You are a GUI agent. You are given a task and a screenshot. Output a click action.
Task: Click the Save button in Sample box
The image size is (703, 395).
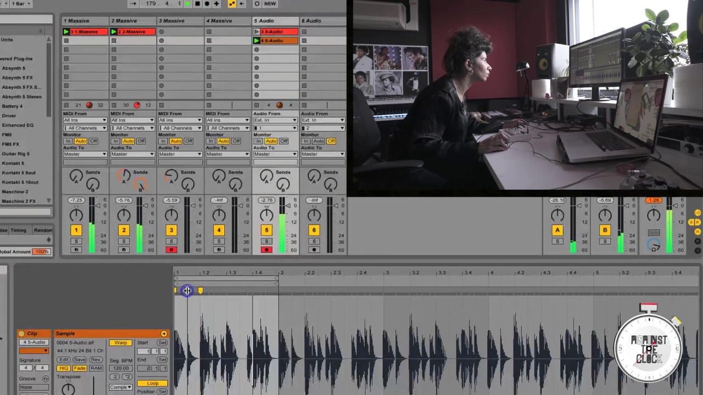pyautogui.click(x=80, y=360)
